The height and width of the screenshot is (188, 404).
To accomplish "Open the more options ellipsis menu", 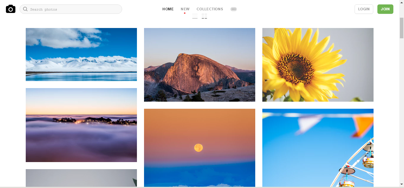I will pos(234,9).
